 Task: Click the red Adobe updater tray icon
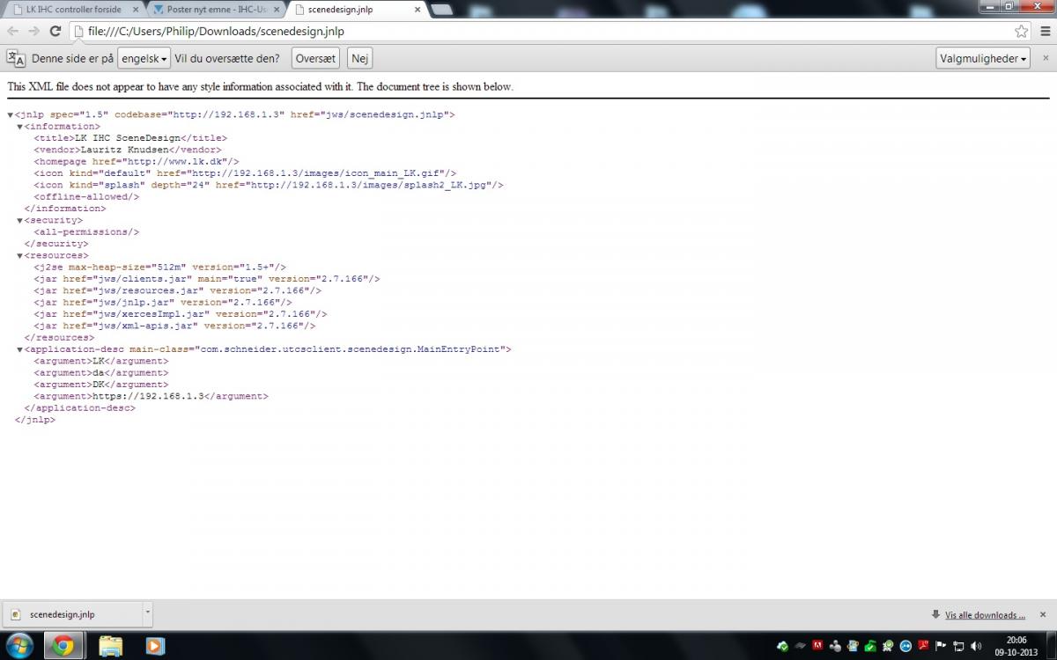(x=923, y=646)
